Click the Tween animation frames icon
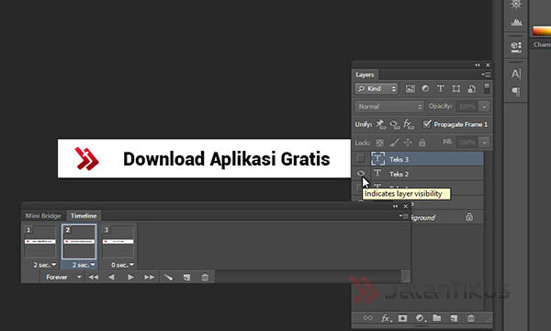This screenshot has height=331, width=551. (168, 277)
